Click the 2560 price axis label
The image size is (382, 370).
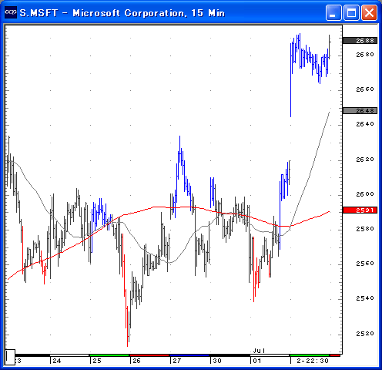click(x=365, y=264)
